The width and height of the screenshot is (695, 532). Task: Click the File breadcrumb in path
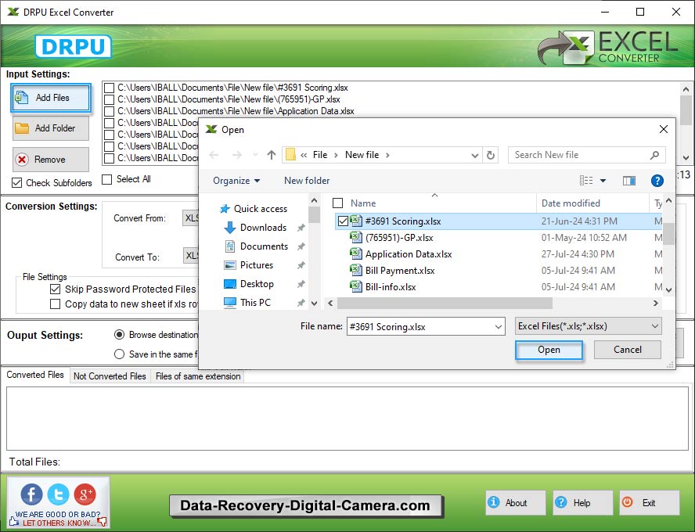coord(320,155)
